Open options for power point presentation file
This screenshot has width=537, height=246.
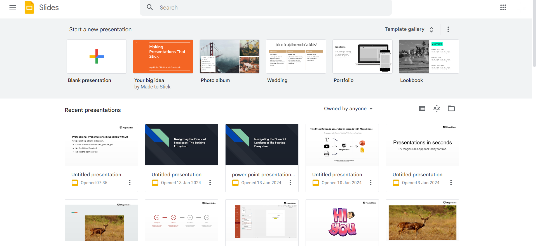click(290, 182)
